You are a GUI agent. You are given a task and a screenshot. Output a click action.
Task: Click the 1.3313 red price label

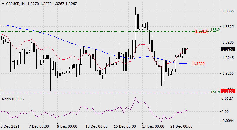pyautogui.click(x=201, y=31)
